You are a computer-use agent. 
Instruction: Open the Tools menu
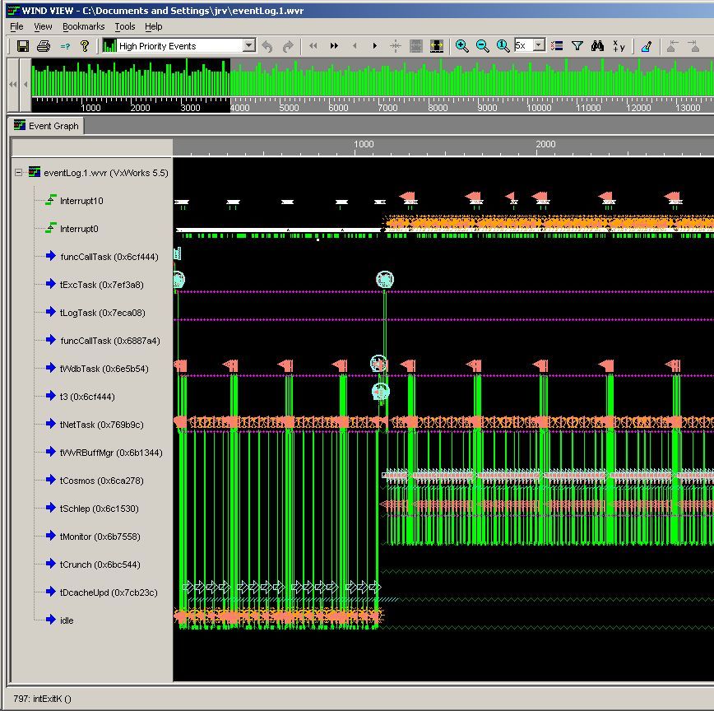click(124, 26)
